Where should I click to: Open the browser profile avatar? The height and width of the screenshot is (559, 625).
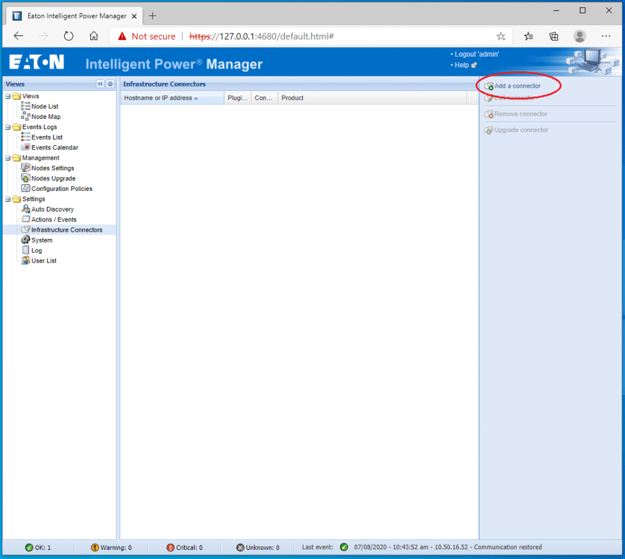(x=580, y=36)
